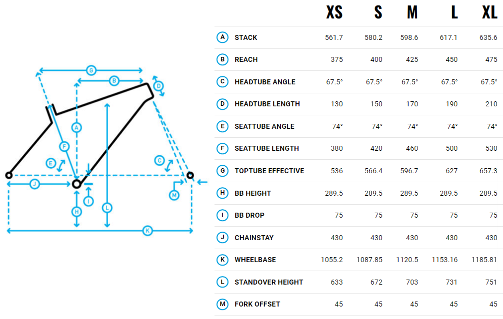503x319 pixels.
Task: Click the circled K marker on the frame diagram
Action: (x=147, y=231)
